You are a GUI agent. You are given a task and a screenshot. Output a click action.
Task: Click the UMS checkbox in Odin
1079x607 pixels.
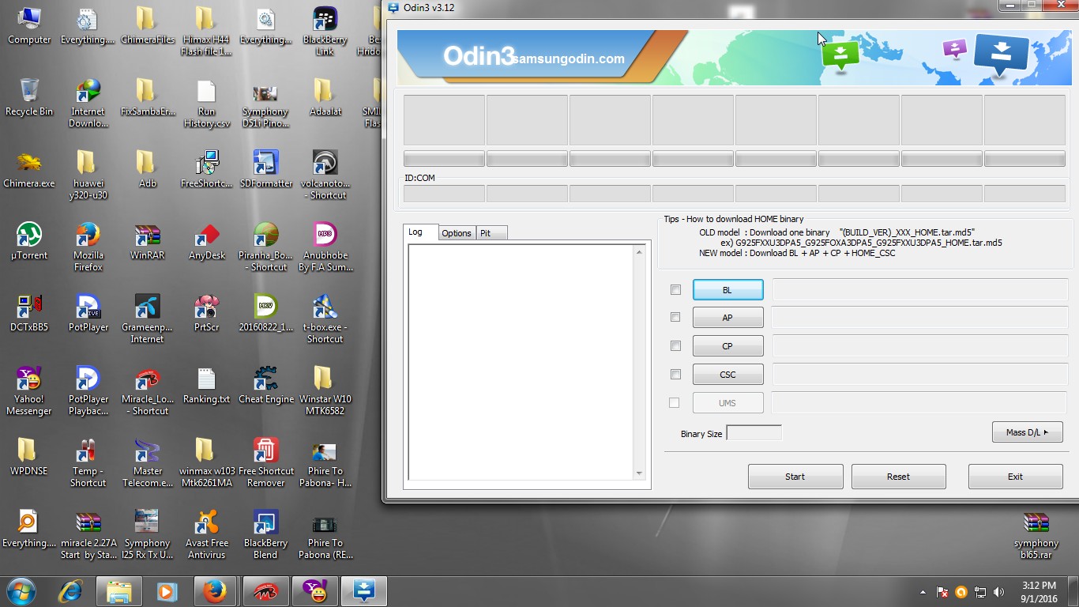pos(674,402)
